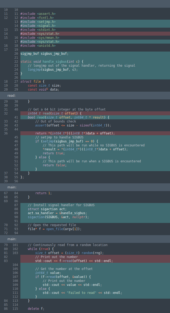Image resolution: width=170 pixels, height=313 pixels.
Task: Click the "sigaction(SIGBUS, &act, nullptr);" call
Action: coord(58,217)
